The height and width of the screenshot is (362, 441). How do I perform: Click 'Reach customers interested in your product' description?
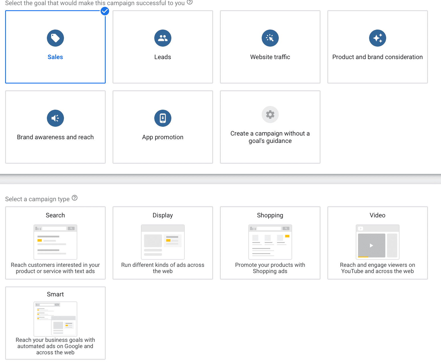[x=55, y=268]
